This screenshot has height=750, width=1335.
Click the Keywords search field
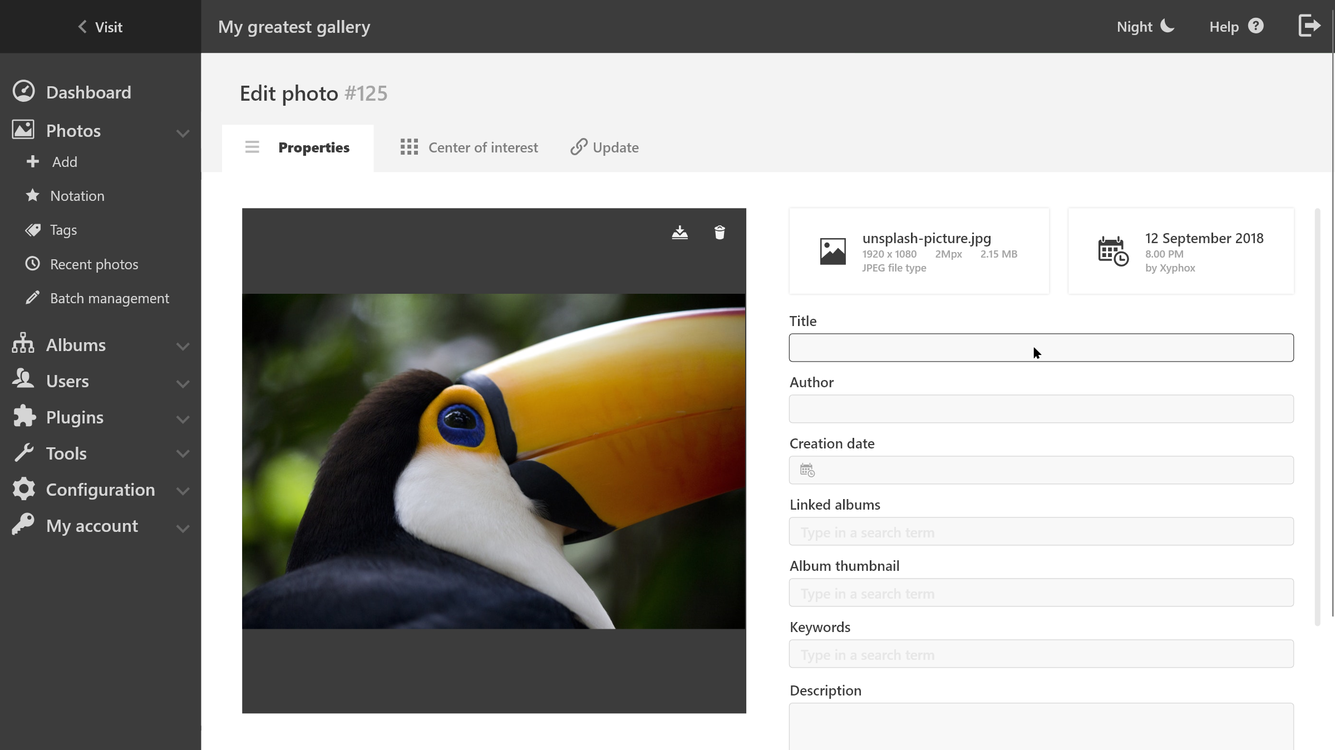1041,654
